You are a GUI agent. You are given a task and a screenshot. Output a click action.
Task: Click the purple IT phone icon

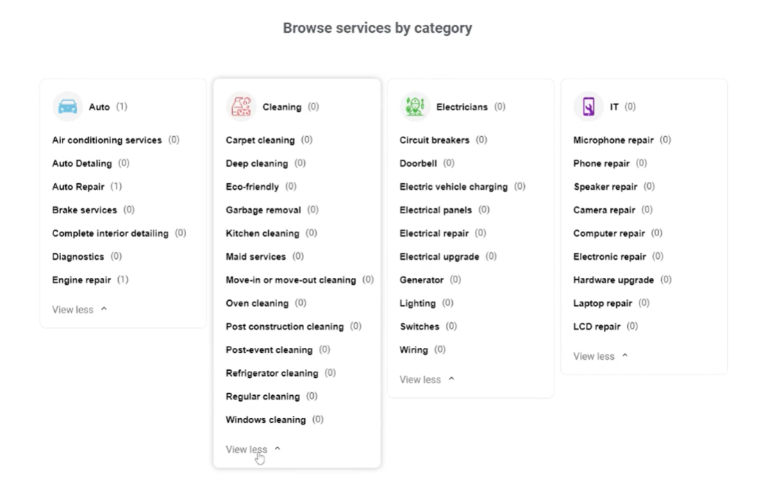click(587, 106)
